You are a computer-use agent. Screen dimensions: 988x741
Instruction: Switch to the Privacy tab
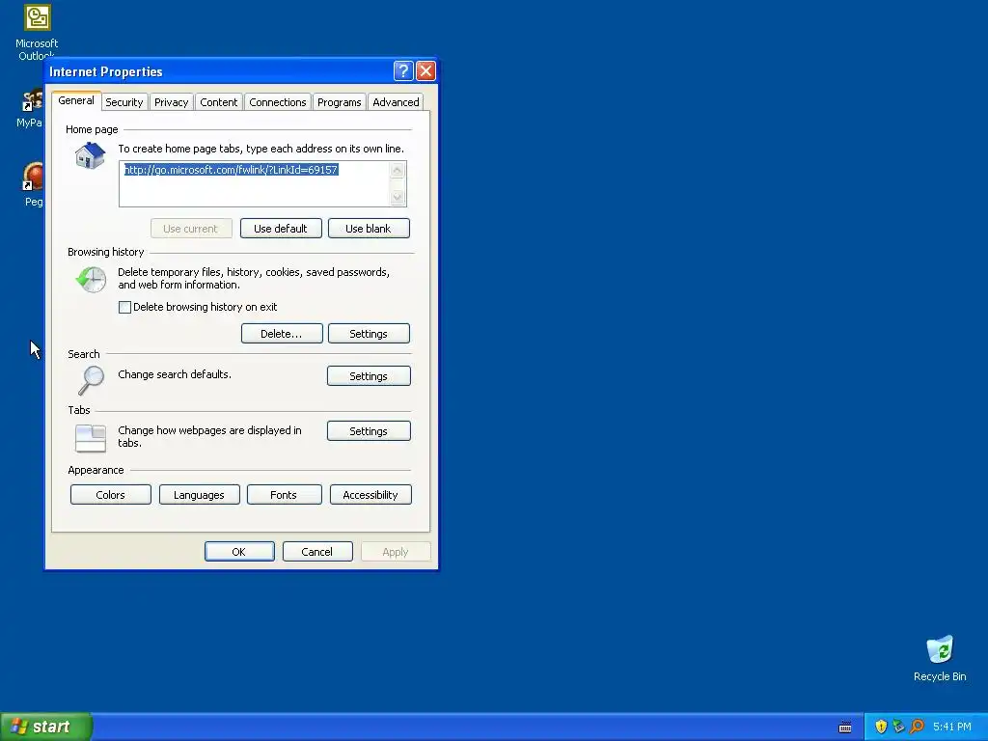172,102
